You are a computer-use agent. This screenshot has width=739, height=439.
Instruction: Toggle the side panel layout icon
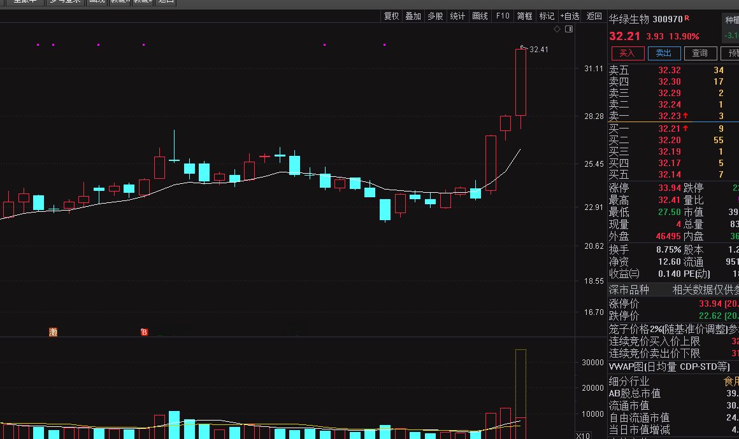pos(569,29)
